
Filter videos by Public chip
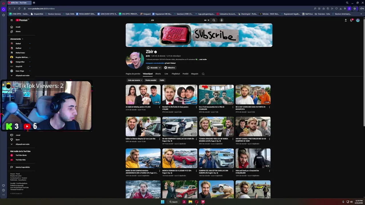coord(162,80)
